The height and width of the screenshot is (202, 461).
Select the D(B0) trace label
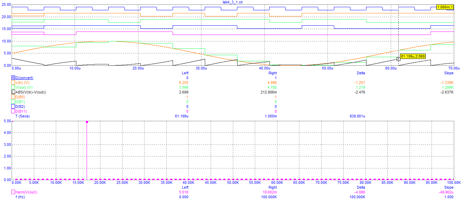(x=21, y=97)
